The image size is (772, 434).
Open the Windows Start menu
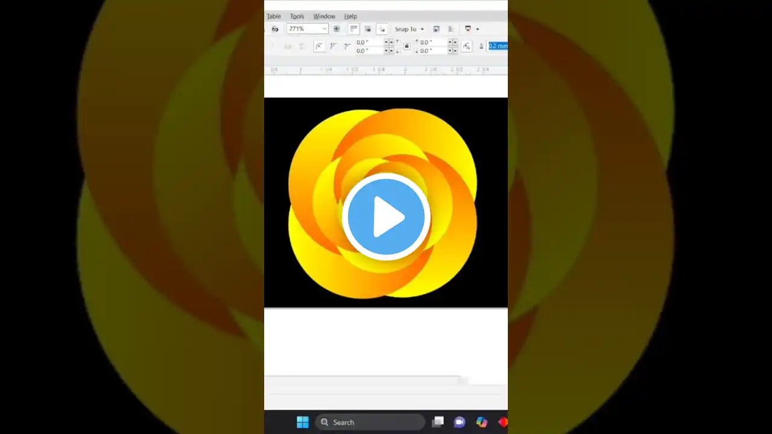point(303,422)
